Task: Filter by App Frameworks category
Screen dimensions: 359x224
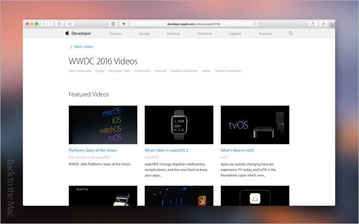Action: (x=80, y=71)
